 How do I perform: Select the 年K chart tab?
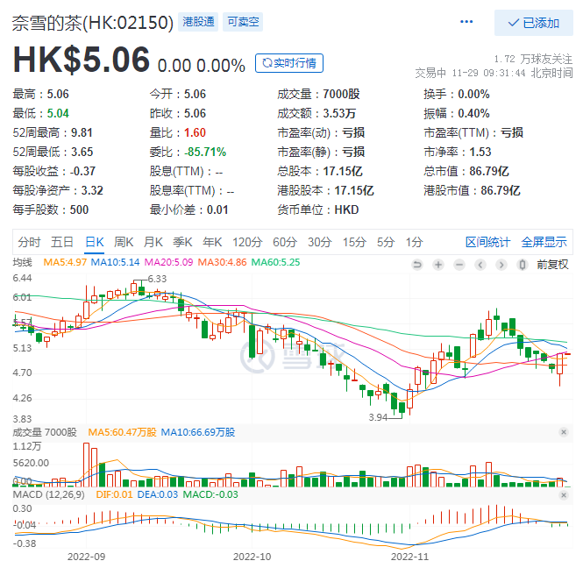(x=212, y=243)
